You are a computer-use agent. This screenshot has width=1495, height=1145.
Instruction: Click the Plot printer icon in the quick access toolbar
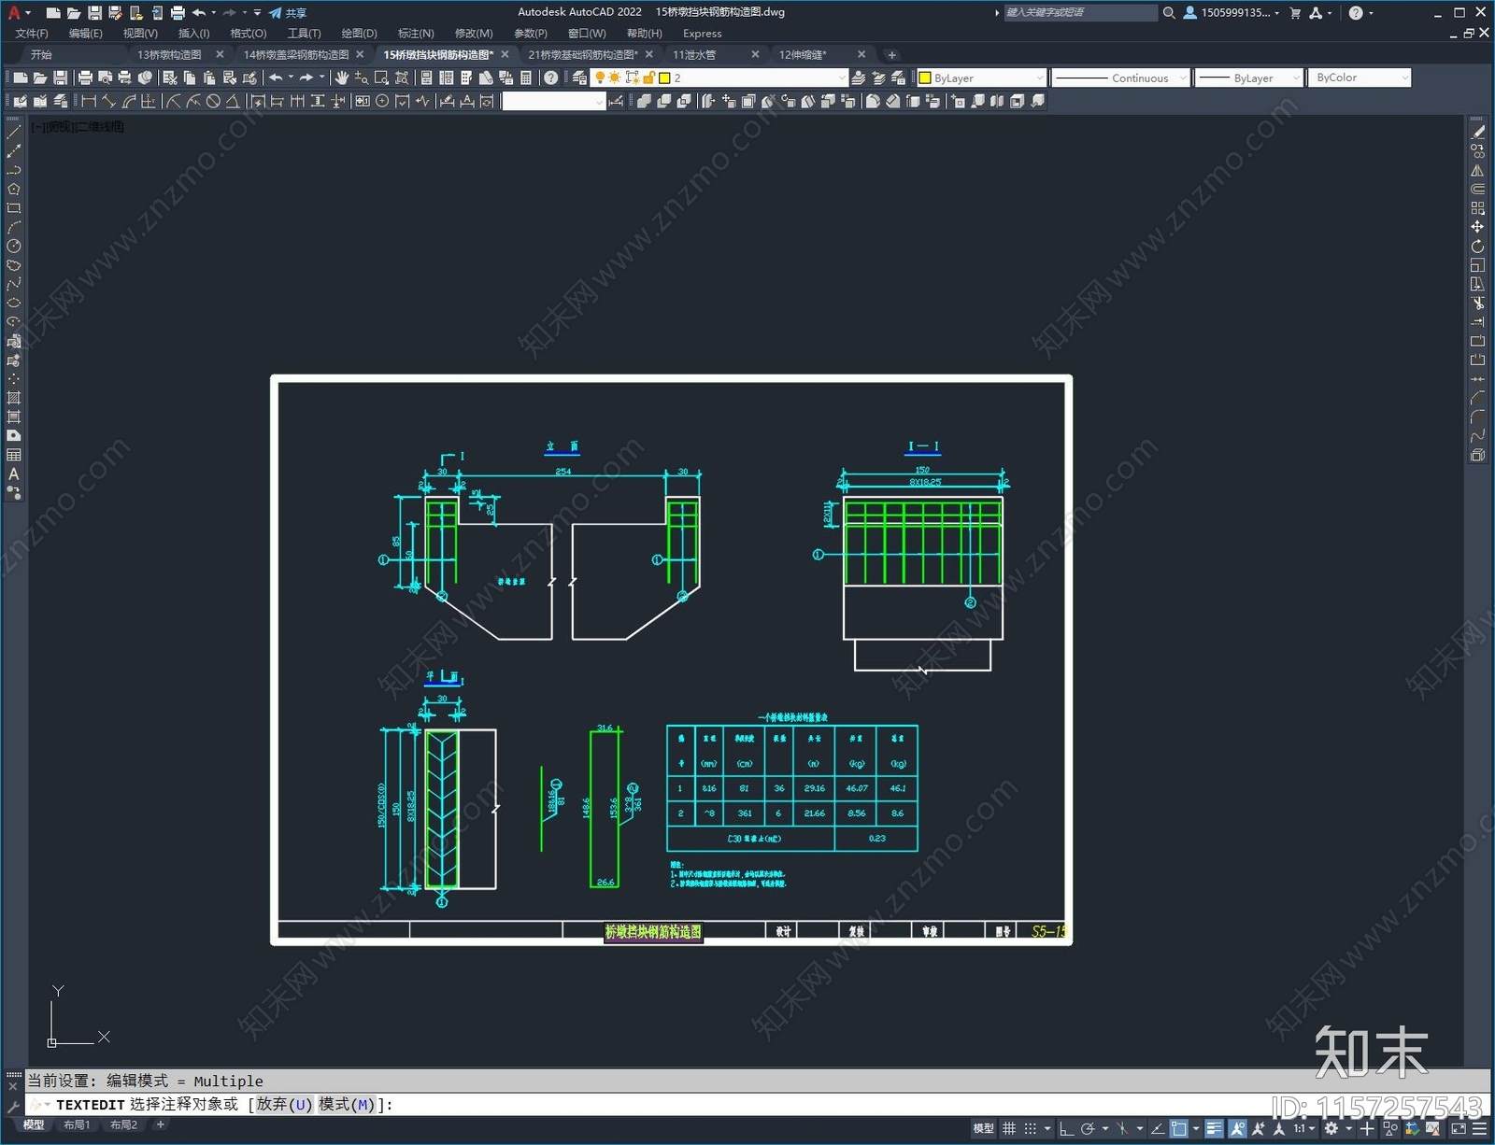coord(178,13)
